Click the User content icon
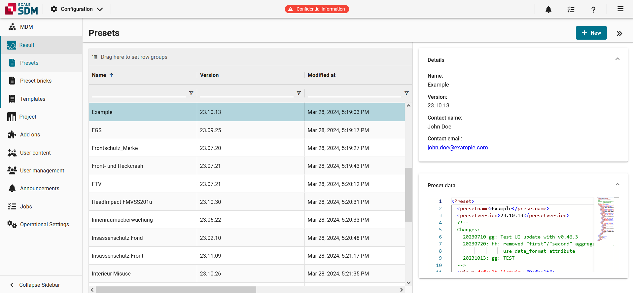The image size is (633, 293). (x=12, y=153)
